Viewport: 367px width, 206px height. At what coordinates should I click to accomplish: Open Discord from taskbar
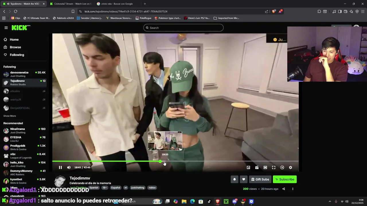[235, 201]
